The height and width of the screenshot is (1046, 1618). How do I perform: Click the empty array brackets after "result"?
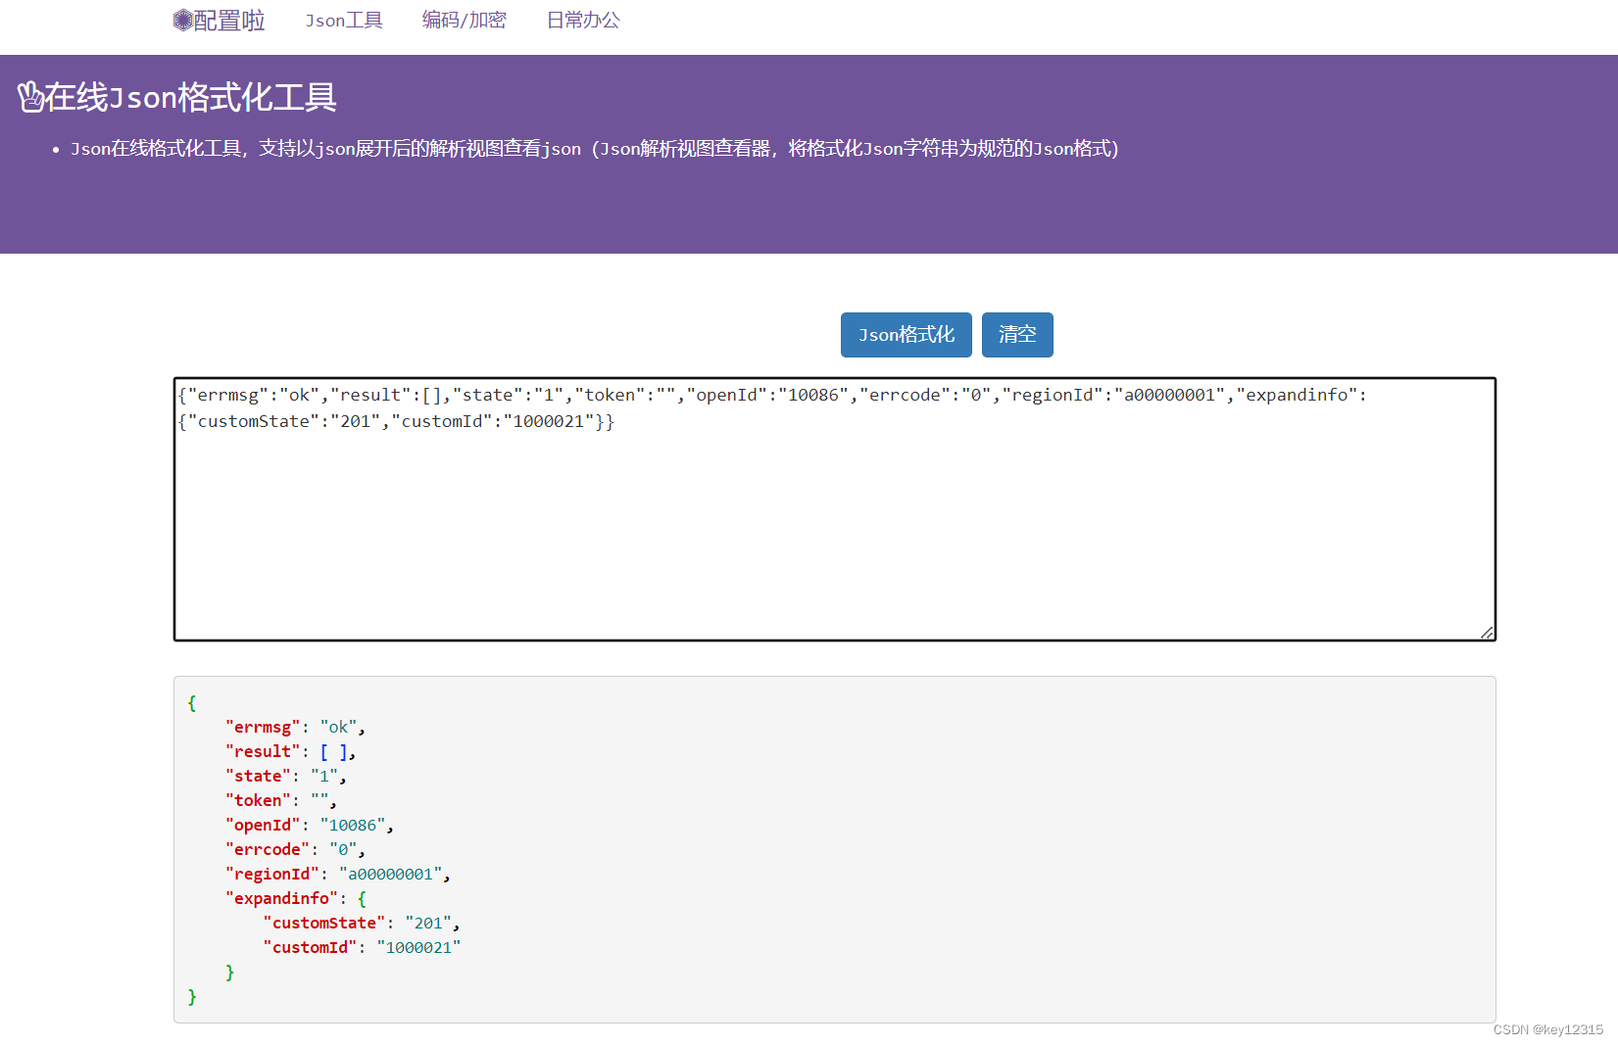tap(333, 750)
